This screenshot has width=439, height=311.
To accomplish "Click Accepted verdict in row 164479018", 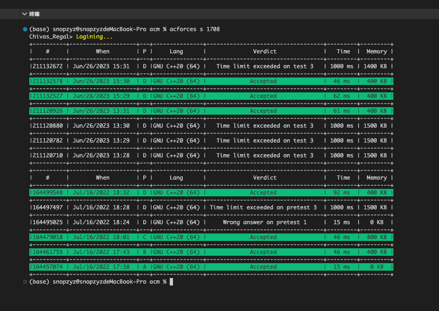I will point(263,237).
